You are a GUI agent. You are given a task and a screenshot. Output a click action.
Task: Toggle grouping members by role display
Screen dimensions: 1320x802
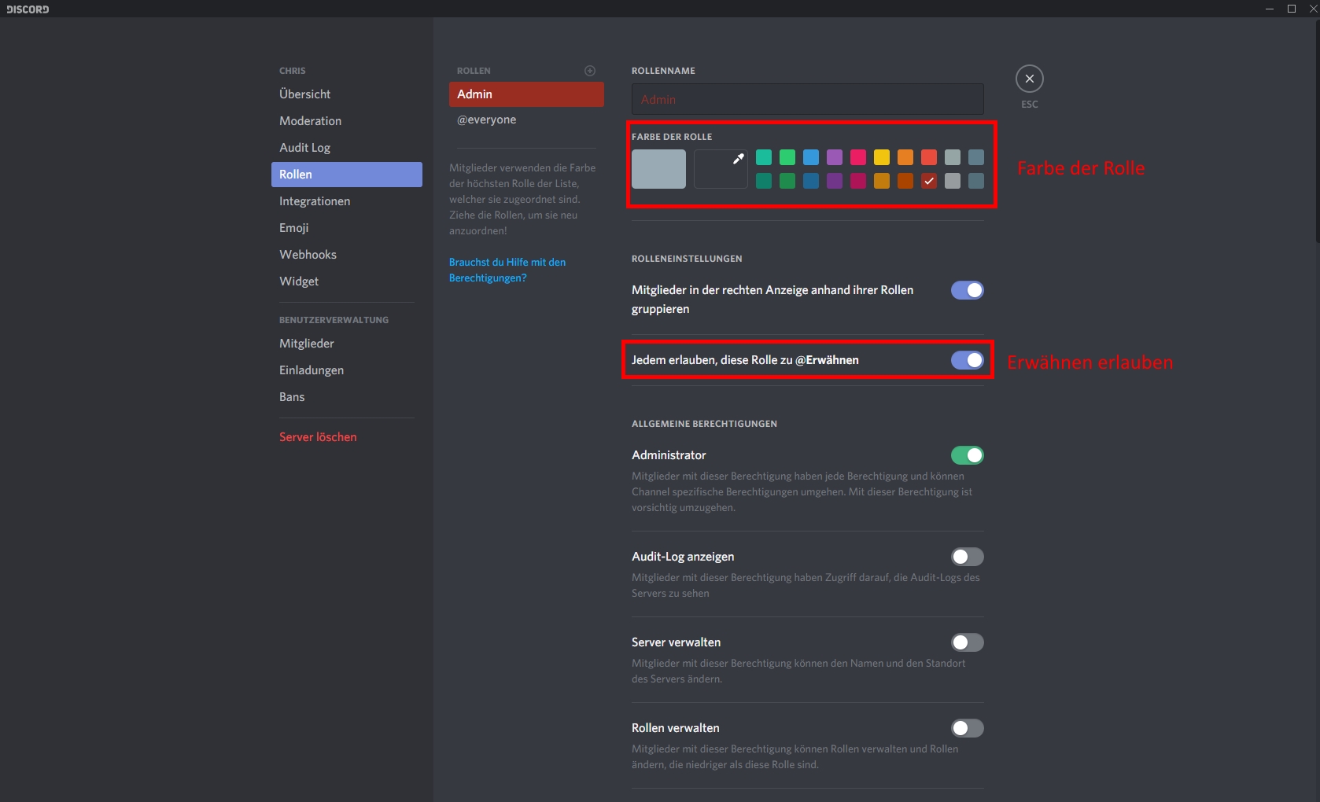967,290
